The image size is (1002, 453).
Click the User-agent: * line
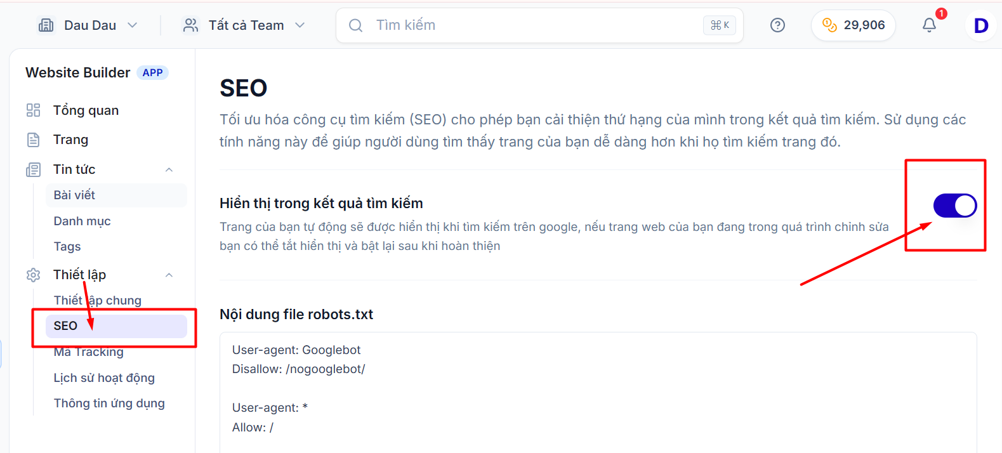[270, 408]
